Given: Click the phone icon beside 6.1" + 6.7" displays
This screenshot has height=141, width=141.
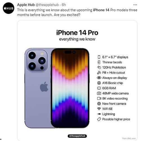Looking at the screenshot, I should point(99,57).
